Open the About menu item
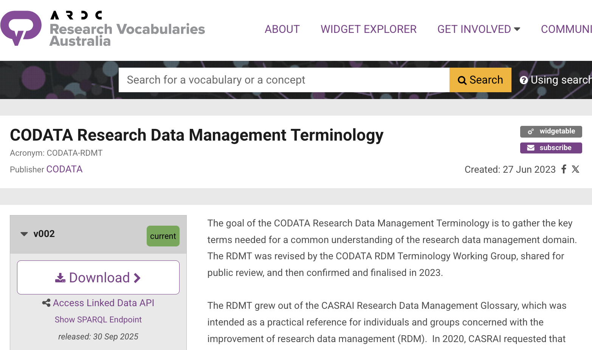 coord(282,29)
